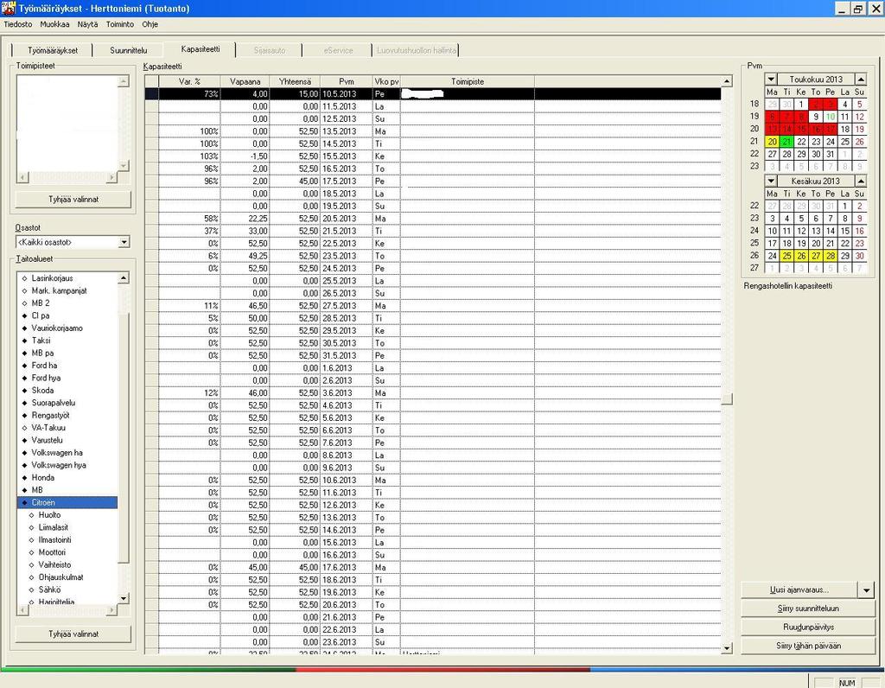Select Huolto under Citroën
The height and width of the screenshot is (688, 885).
[x=49, y=515]
